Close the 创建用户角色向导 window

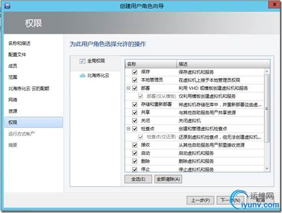pos(274,5)
